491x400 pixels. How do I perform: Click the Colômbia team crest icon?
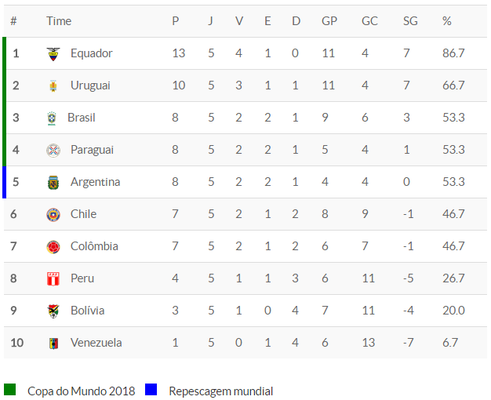pyautogui.click(x=53, y=246)
